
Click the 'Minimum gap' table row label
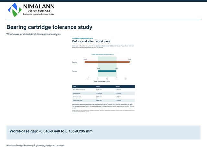77,93
